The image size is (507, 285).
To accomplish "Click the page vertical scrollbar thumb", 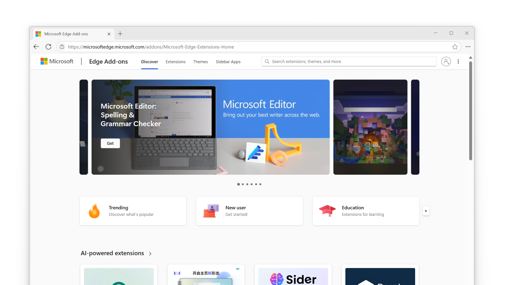I will 471,111.
